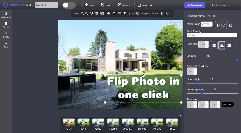
Task: Click the Instagram size preset icon
Action: (x=138, y=13)
